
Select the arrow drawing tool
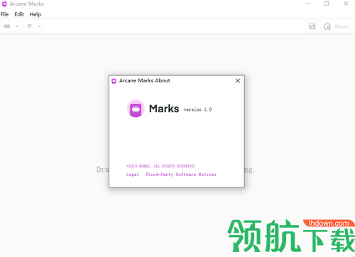pos(29,26)
